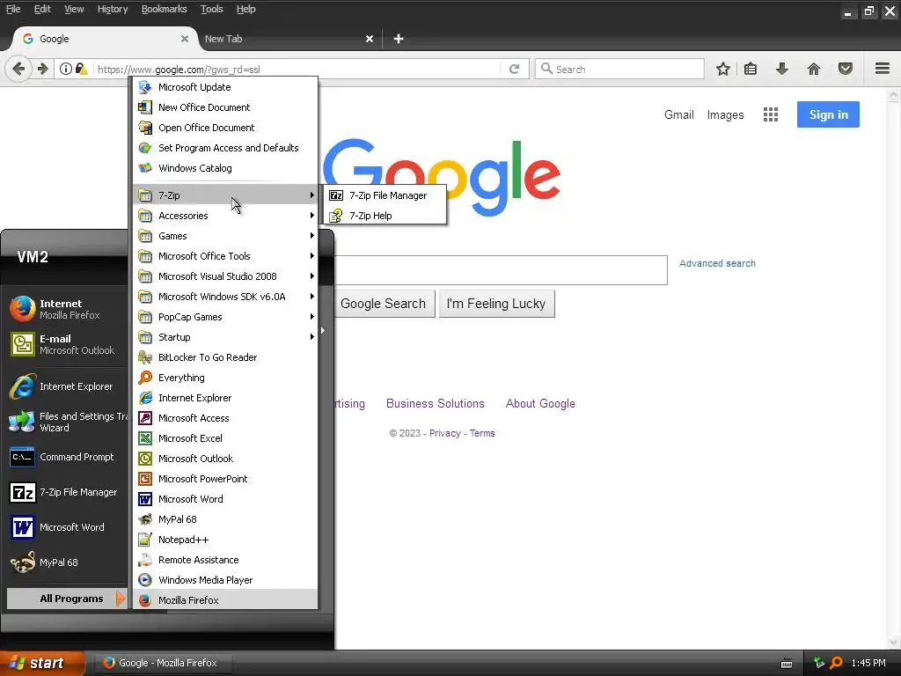This screenshot has height=676, width=901.
Task: Open the History menu
Action: click(x=112, y=9)
